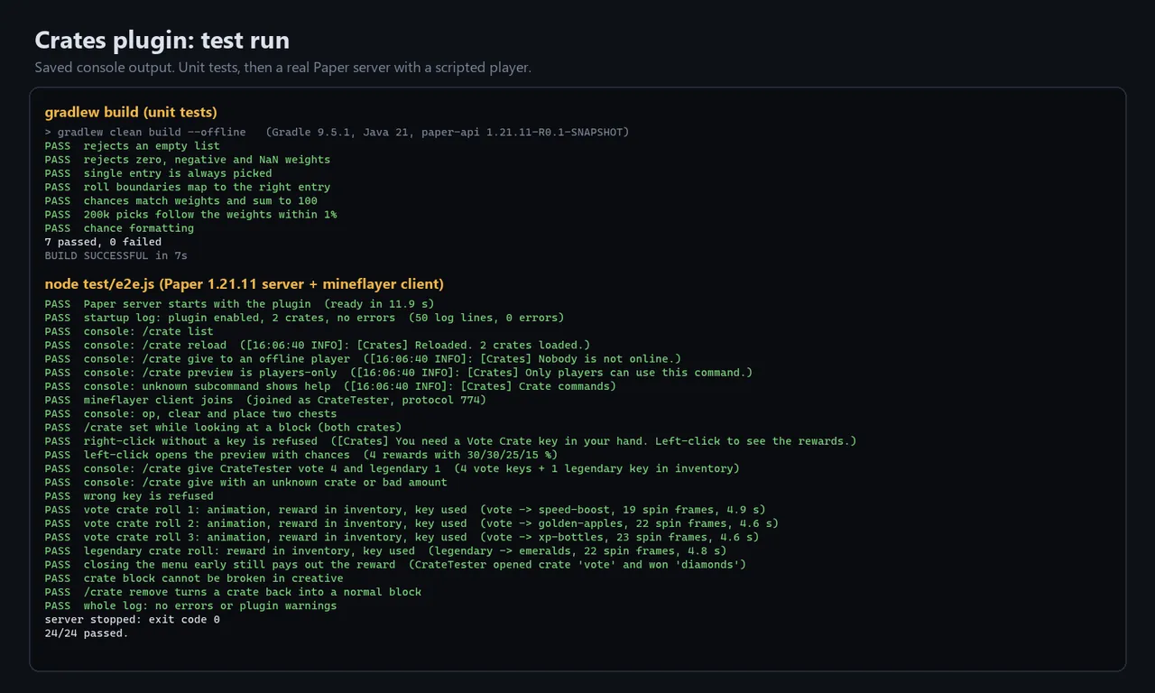Click the "Crates plugin: test run" heading
This screenshot has width=1155, height=693.
click(162, 41)
